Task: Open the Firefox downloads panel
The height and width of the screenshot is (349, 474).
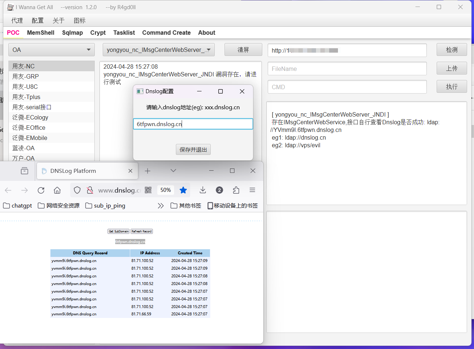Action: 203,190
